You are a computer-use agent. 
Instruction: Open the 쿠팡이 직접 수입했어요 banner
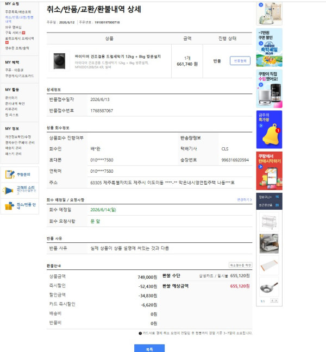tap(269, 89)
